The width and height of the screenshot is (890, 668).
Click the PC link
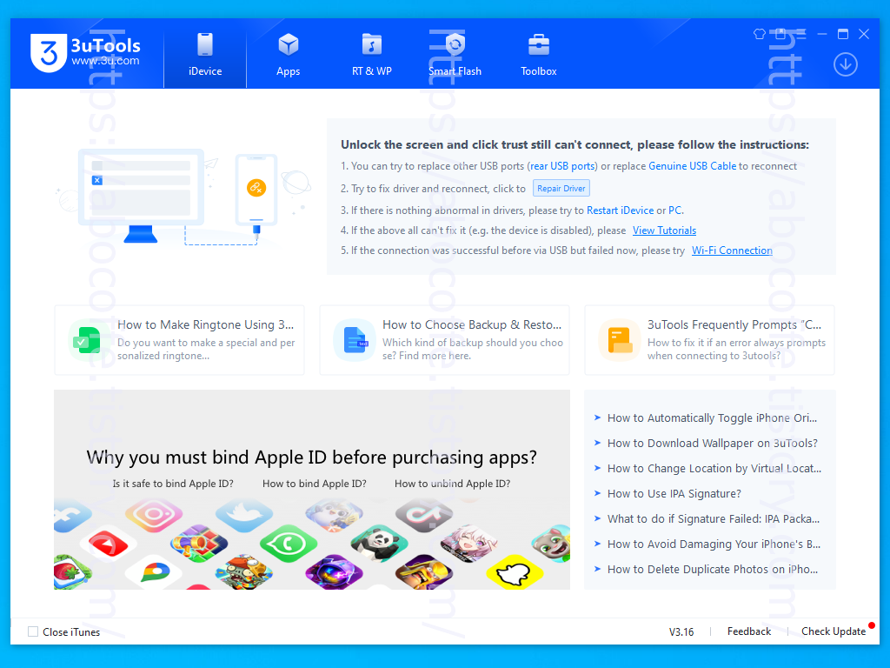[x=674, y=210]
